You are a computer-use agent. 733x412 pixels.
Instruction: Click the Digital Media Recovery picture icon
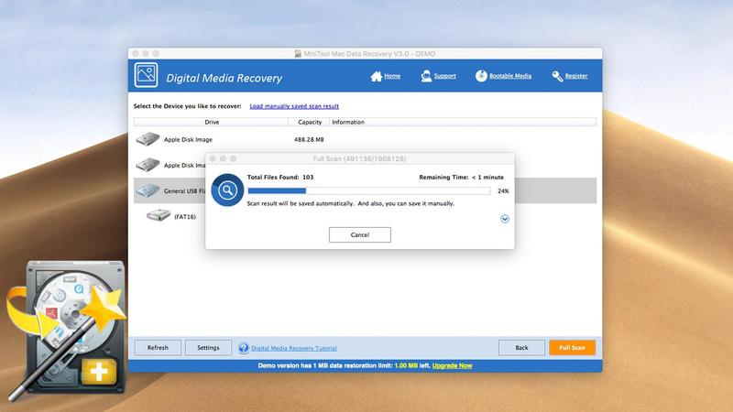[x=146, y=75]
